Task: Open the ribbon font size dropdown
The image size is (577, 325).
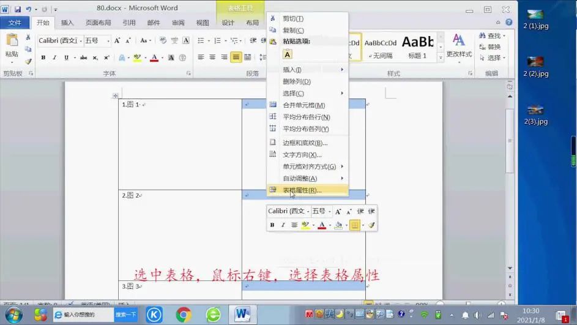Action: pos(108,40)
